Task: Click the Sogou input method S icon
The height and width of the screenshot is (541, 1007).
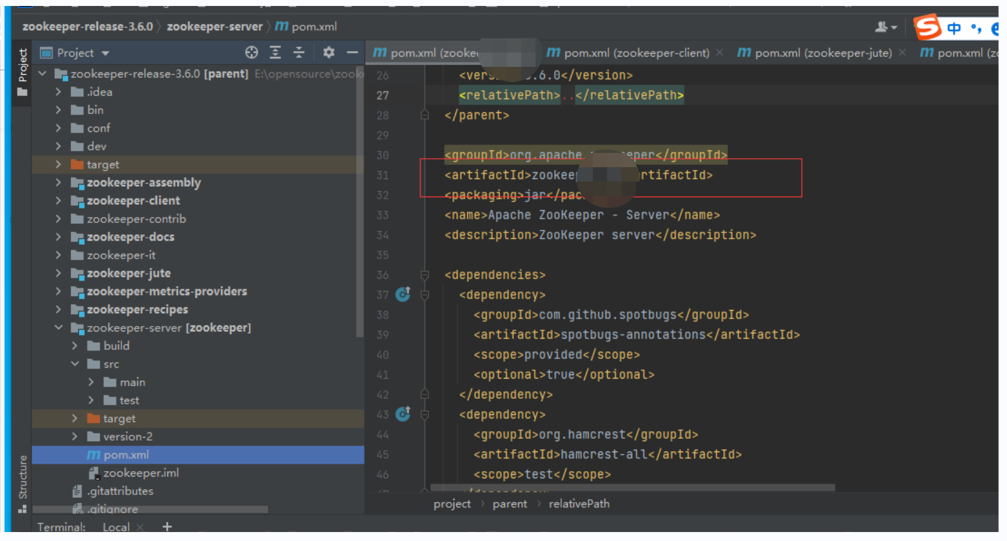Action: [x=928, y=27]
